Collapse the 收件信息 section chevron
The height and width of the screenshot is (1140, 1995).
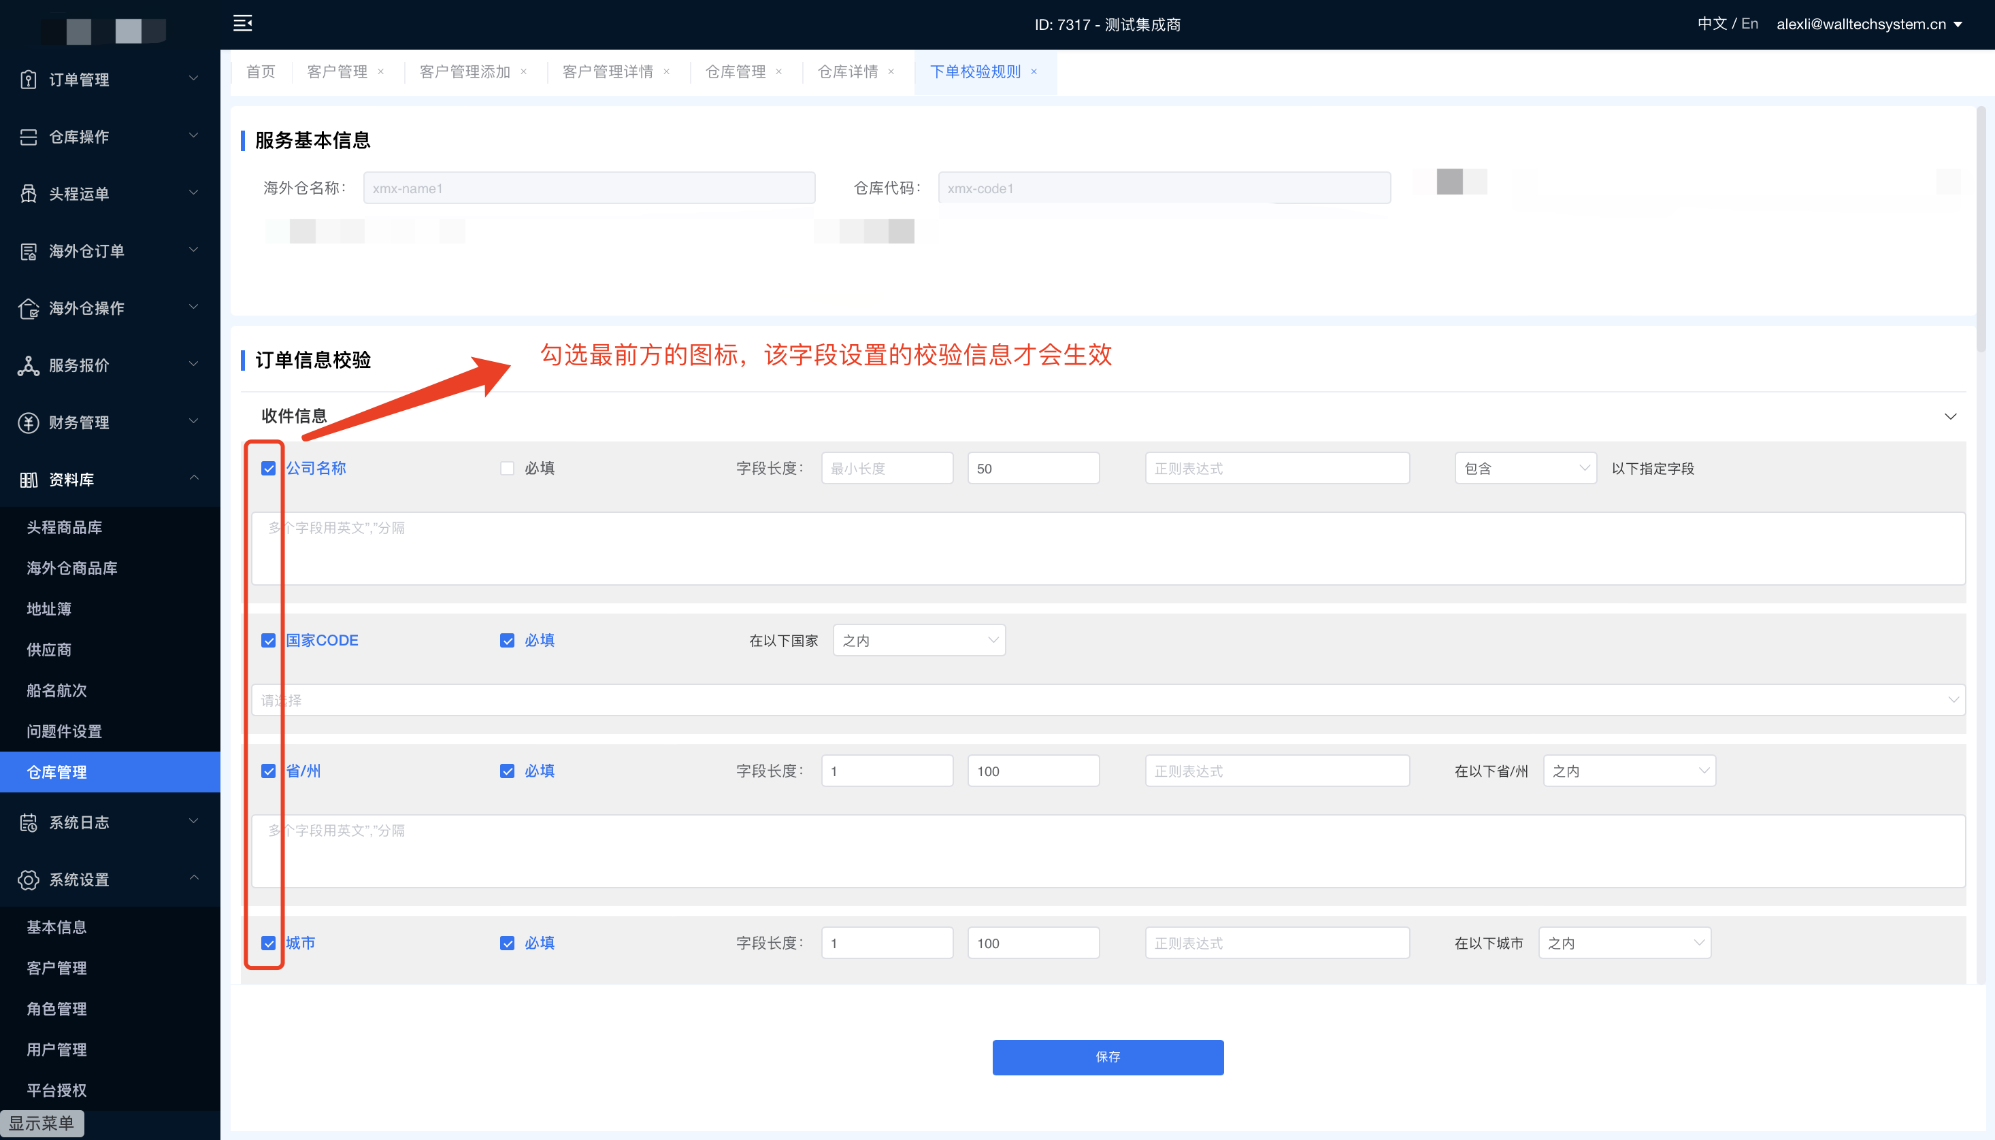tap(1949, 416)
